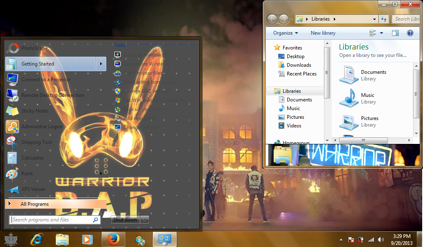Click the control panel taskbar icon
This screenshot has width=423, height=247.
point(165,239)
